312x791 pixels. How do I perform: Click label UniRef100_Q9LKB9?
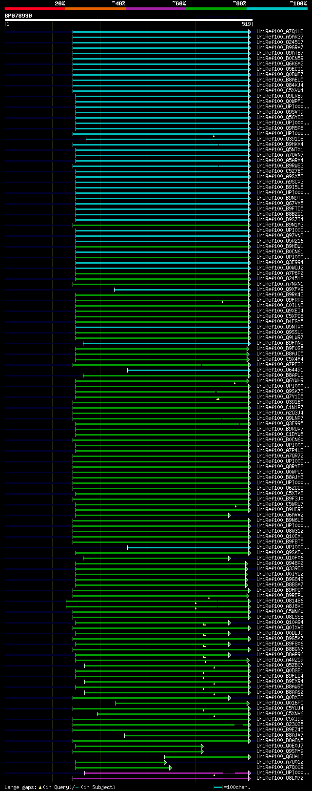tap(280, 96)
